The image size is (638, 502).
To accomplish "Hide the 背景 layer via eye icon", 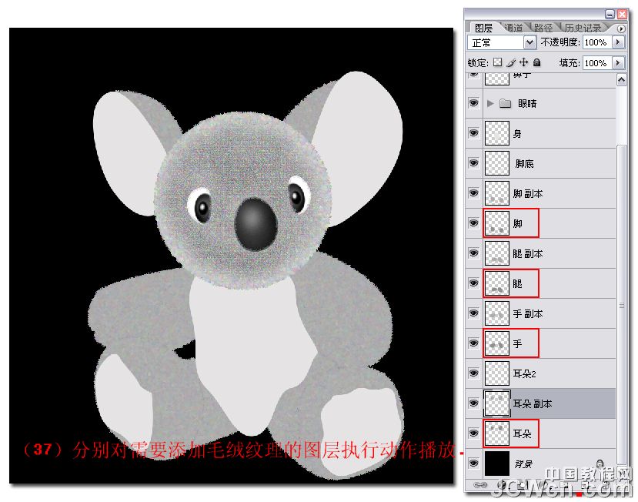I will [473, 464].
